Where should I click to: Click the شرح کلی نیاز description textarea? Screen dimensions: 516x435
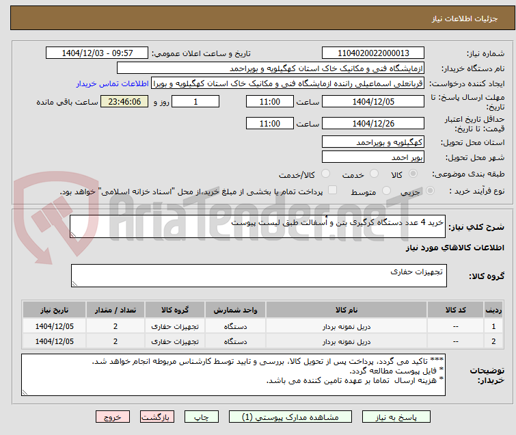(x=258, y=226)
